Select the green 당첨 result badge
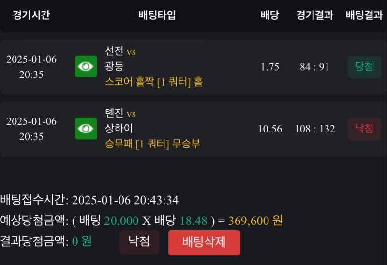387x265 pixels. [364, 67]
